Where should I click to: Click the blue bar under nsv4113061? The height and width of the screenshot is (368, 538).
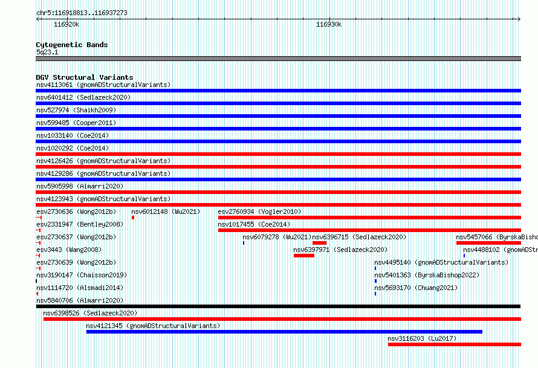tap(278, 91)
